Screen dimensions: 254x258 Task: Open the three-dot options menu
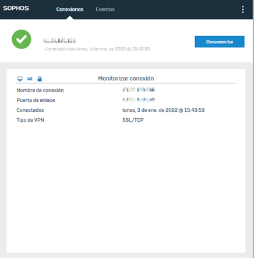point(243,9)
